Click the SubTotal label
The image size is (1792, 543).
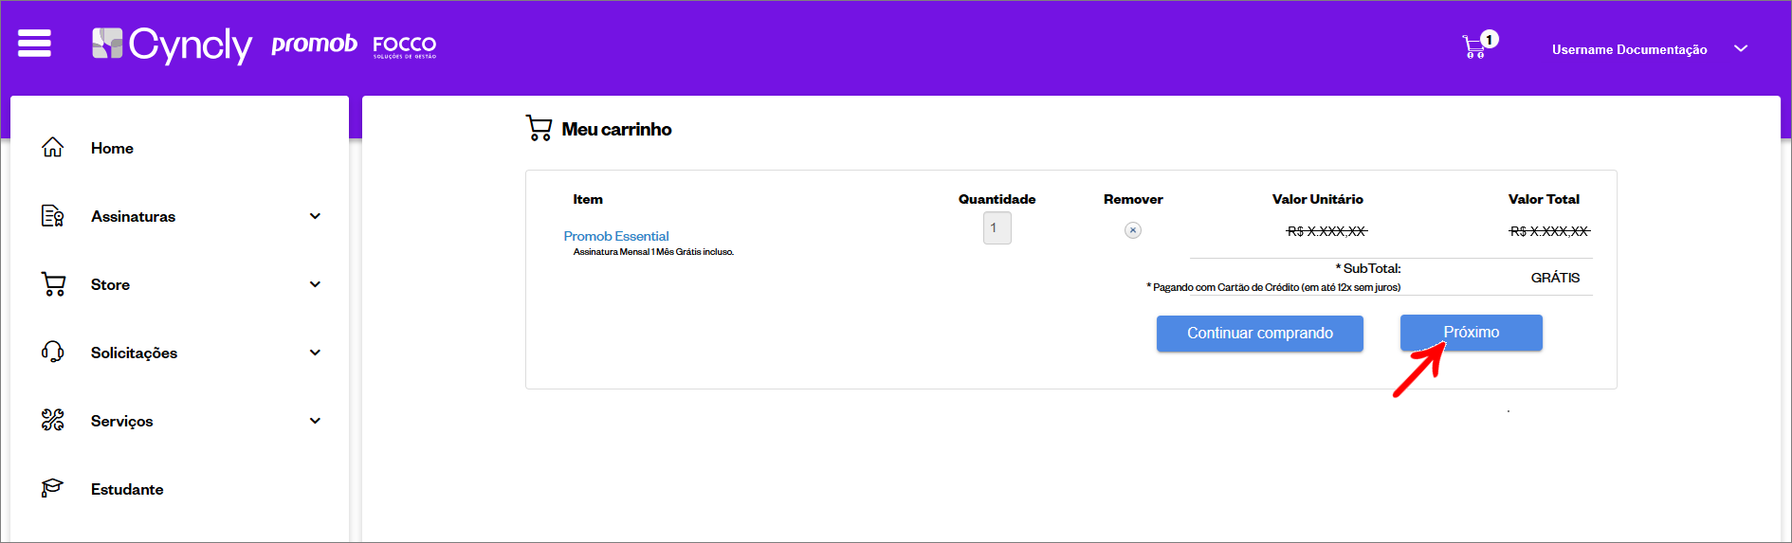click(x=1368, y=268)
